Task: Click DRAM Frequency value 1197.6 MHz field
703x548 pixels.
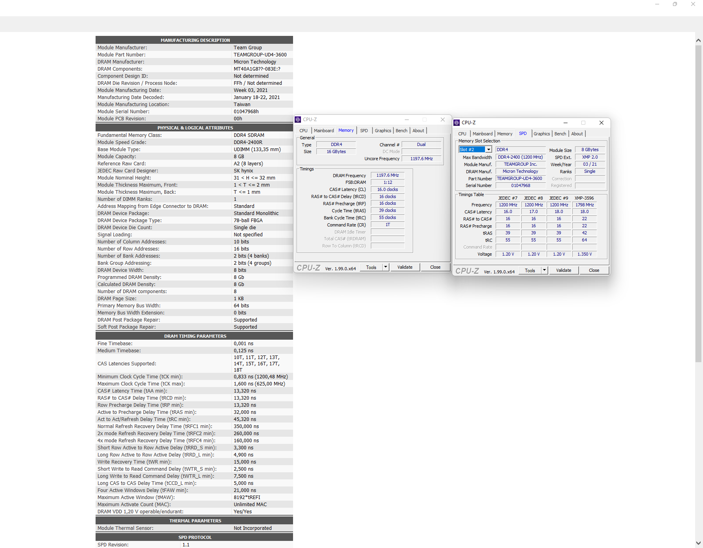Action: pos(387,175)
